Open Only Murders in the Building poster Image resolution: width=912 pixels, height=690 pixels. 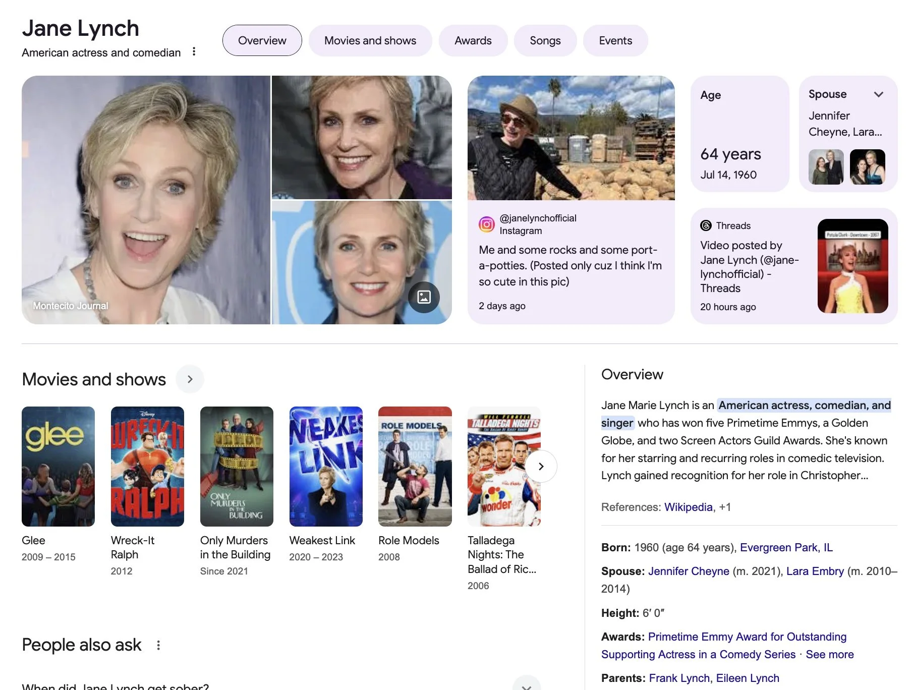(x=237, y=467)
